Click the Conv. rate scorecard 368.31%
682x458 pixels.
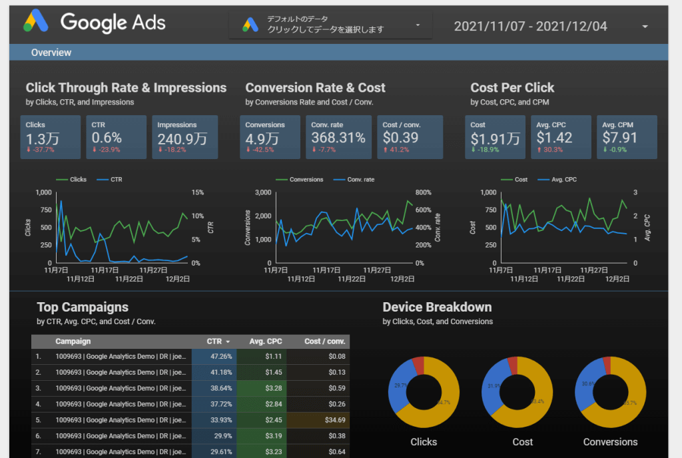tap(338, 137)
